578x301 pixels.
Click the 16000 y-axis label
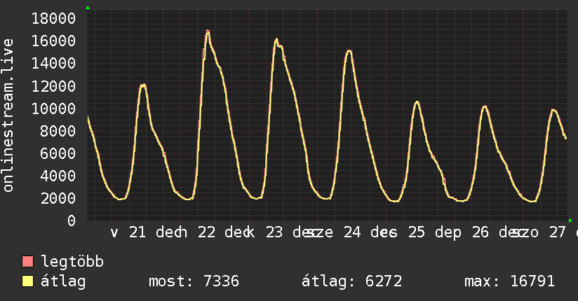pos(53,41)
